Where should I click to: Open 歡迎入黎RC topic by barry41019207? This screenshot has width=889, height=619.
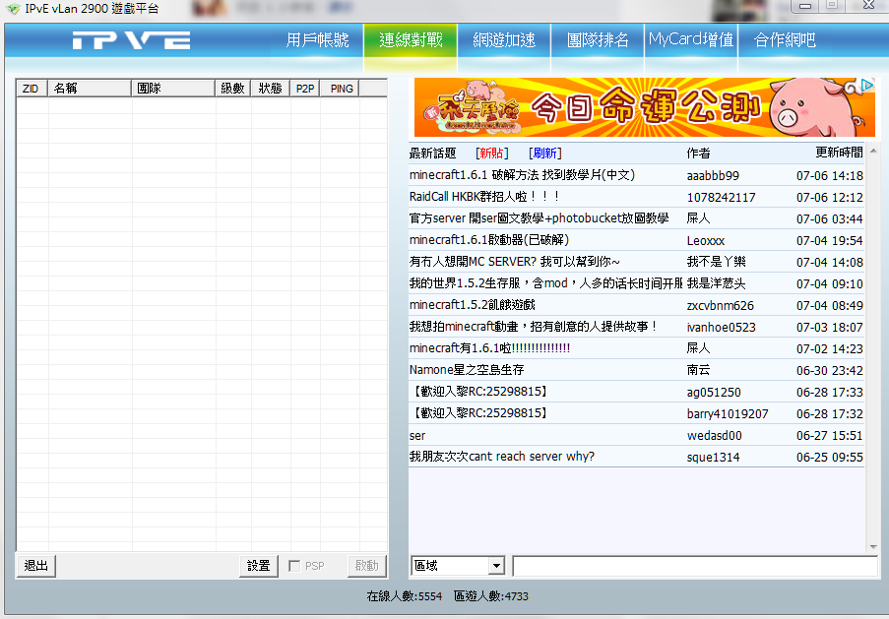pyautogui.click(x=479, y=413)
